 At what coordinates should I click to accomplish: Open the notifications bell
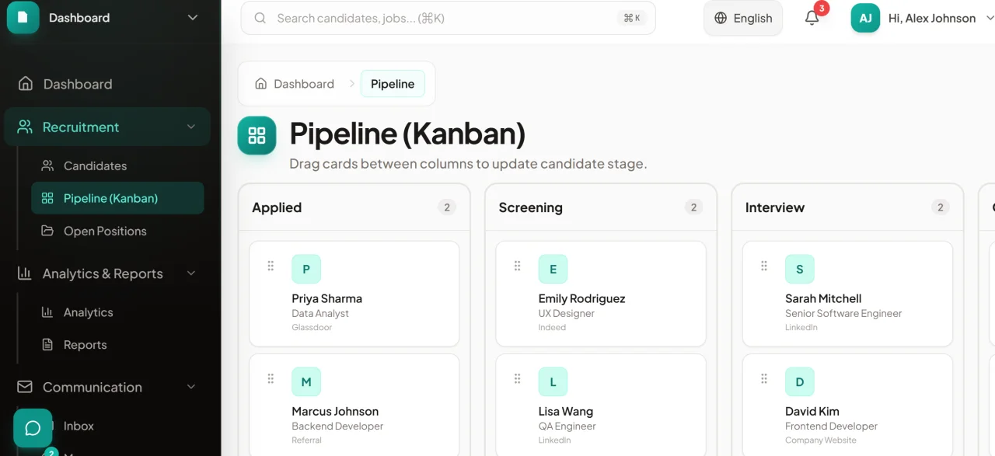812,18
